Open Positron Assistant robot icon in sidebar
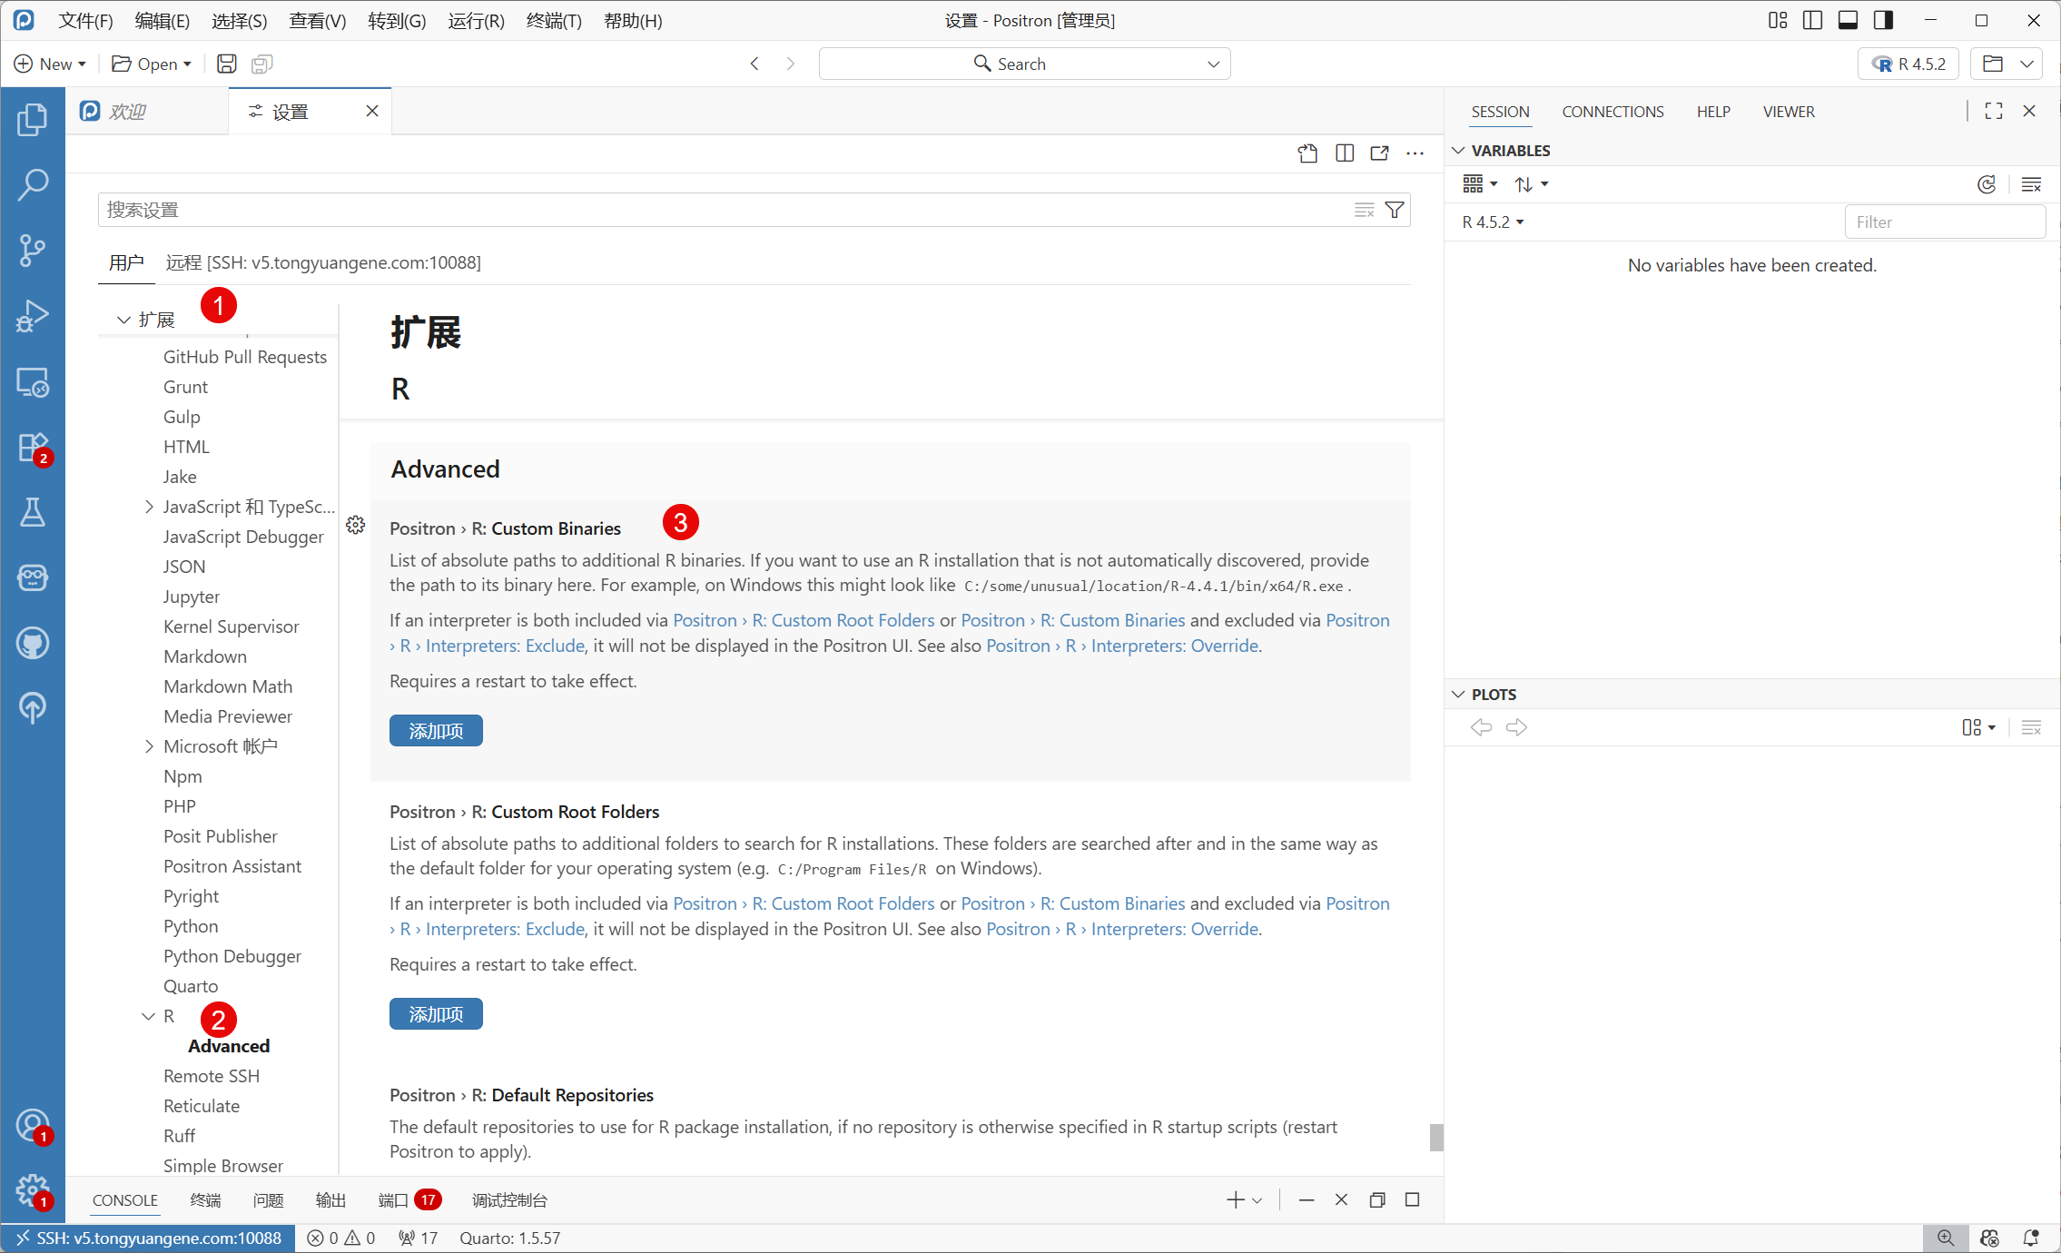This screenshot has height=1253, width=2061. (x=33, y=577)
